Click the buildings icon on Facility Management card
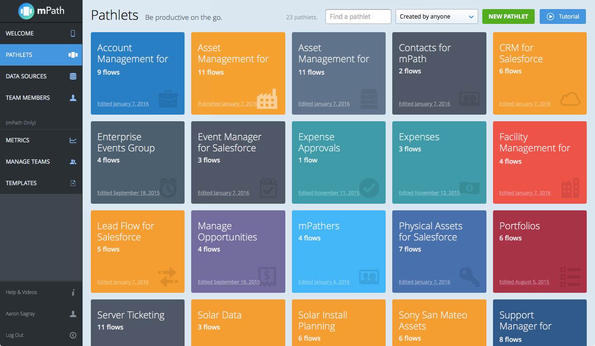595x346 pixels. point(570,188)
